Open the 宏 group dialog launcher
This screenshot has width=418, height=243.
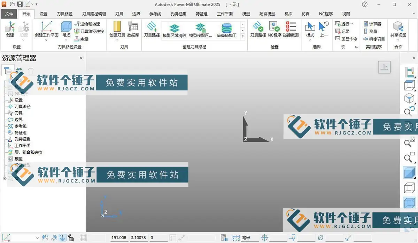[x=356, y=47]
